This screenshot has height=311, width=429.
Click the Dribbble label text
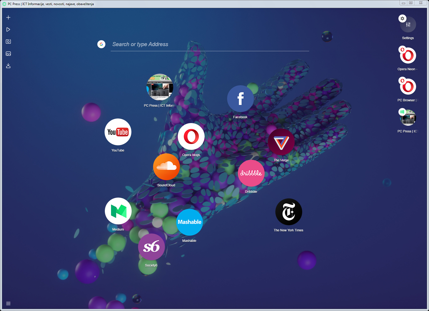click(x=251, y=192)
